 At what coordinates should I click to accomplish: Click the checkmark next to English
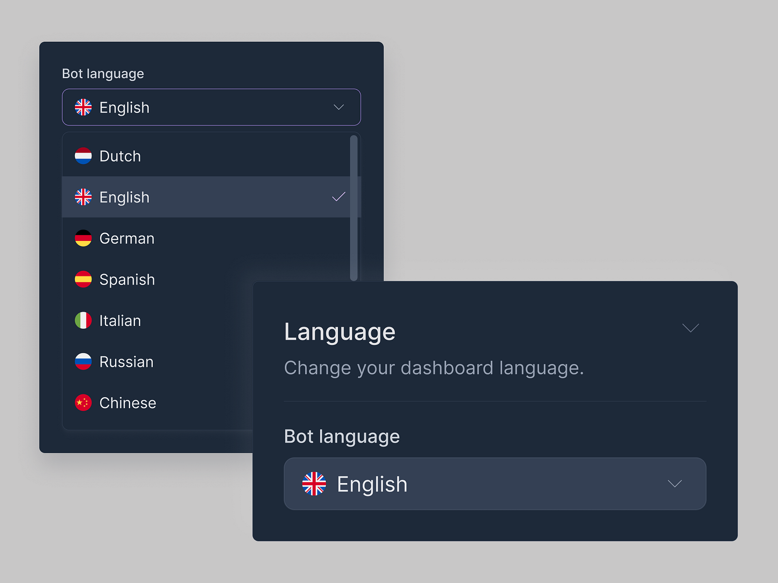pyautogui.click(x=338, y=197)
